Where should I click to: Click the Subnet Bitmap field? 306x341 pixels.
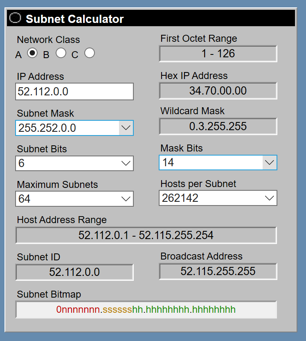pyautogui.click(x=146, y=309)
